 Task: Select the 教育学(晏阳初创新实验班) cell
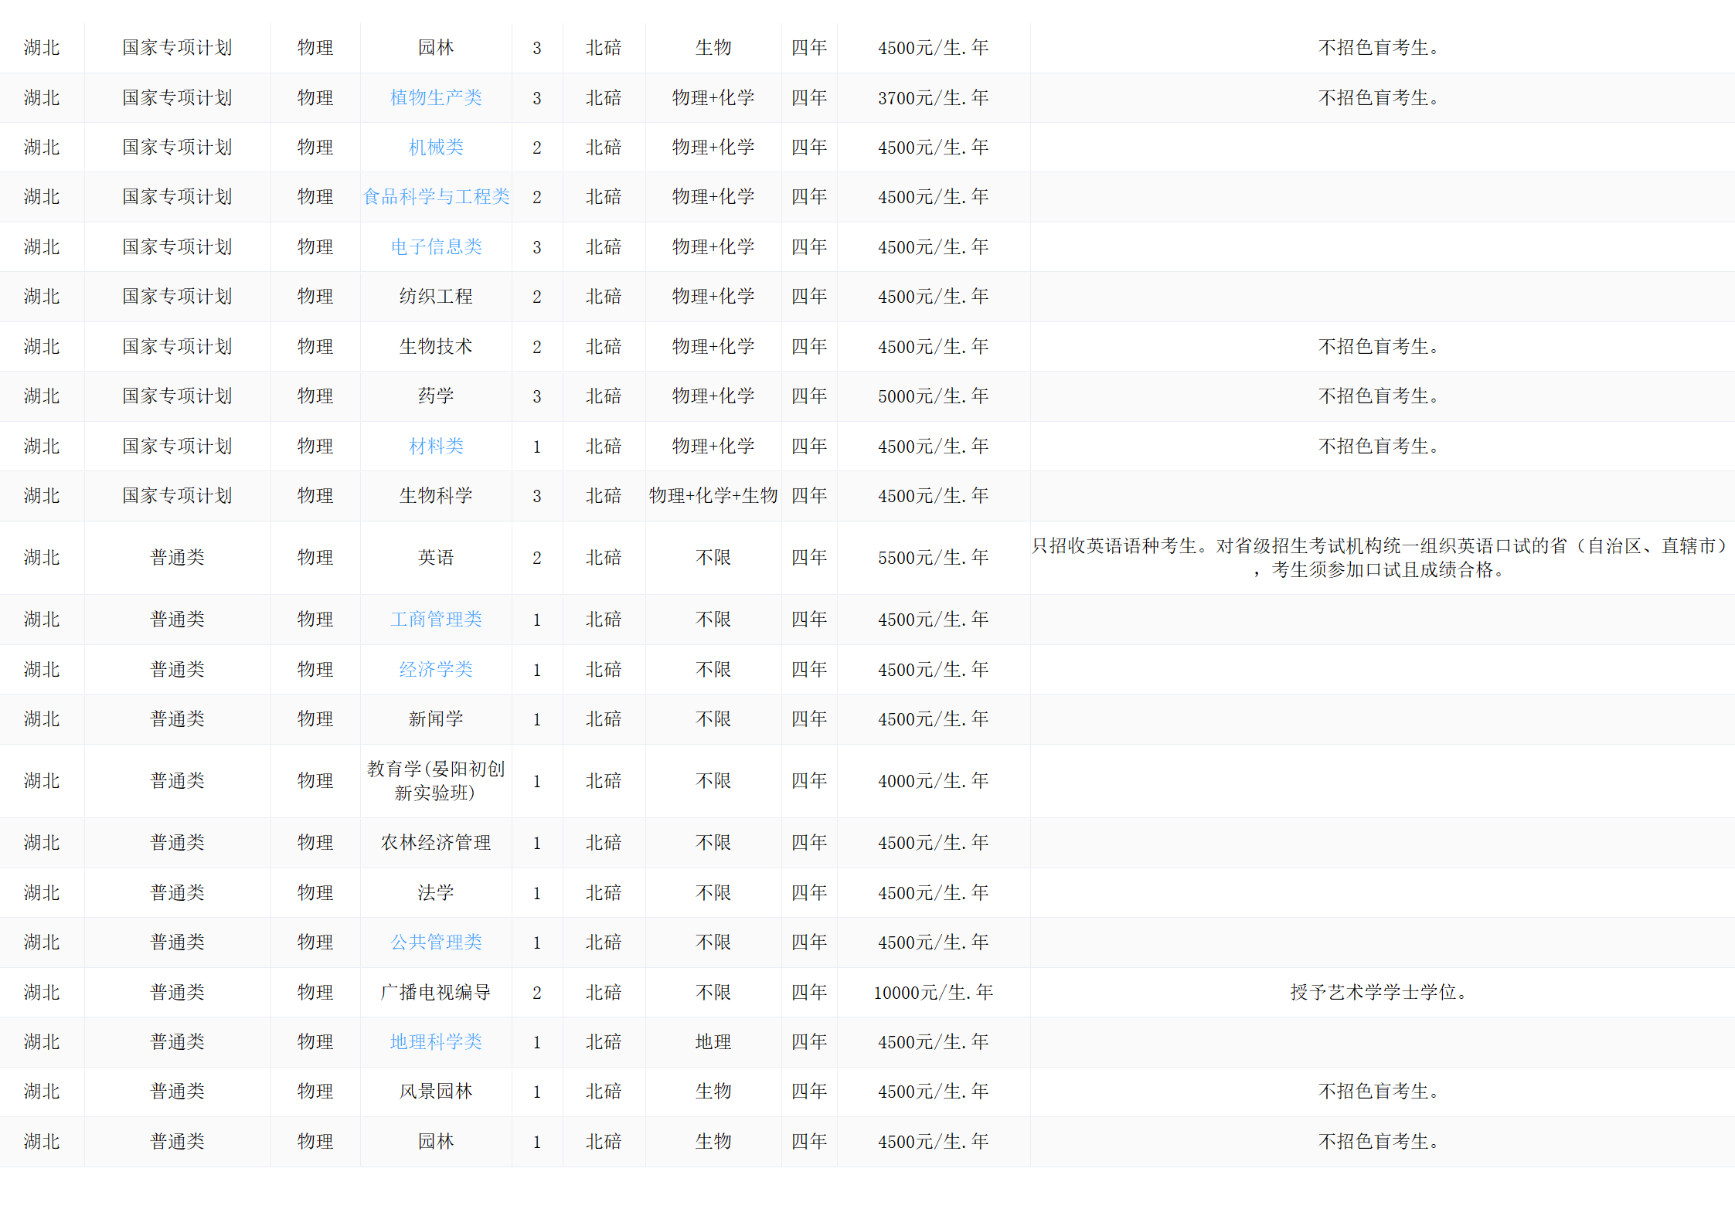[x=436, y=781]
